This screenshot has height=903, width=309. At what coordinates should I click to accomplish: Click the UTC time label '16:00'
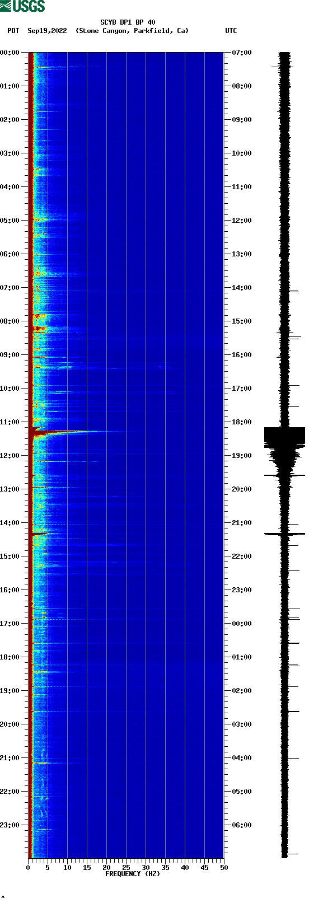pyautogui.click(x=242, y=355)
